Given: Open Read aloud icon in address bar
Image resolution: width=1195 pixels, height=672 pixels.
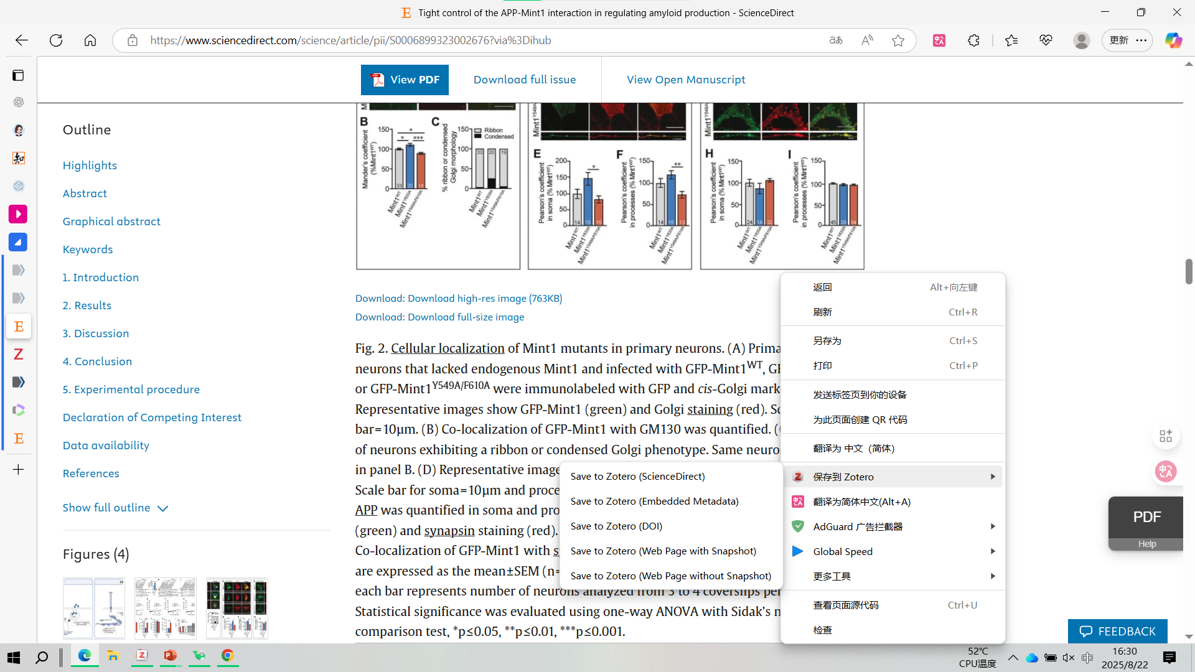Looking at the screenshot, I should pyautogui.click(x=867, y=40).
